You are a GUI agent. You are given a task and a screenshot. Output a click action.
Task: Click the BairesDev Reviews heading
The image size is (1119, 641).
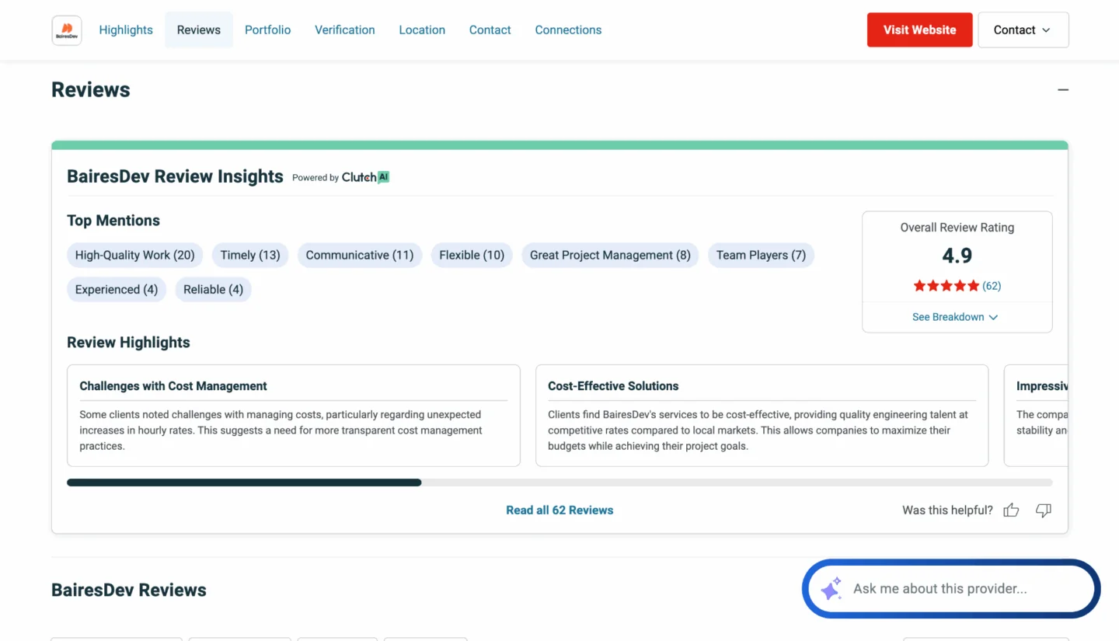pos(129,590)
